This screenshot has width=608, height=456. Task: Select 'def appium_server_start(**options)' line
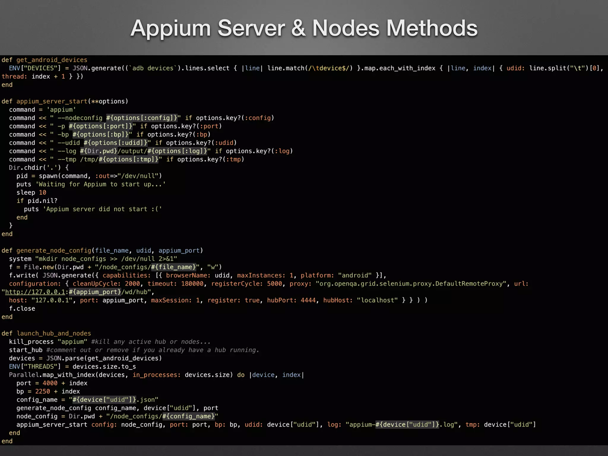65,102
